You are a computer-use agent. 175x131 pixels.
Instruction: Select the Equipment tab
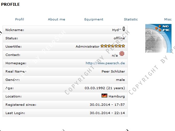[94, 19]
